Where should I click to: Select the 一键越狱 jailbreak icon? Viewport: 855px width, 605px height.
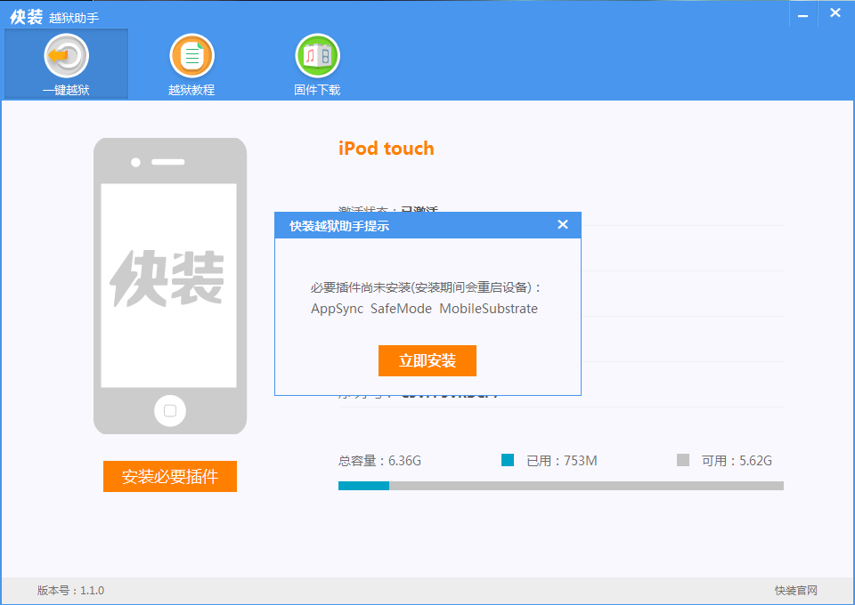tap(66, 64)
